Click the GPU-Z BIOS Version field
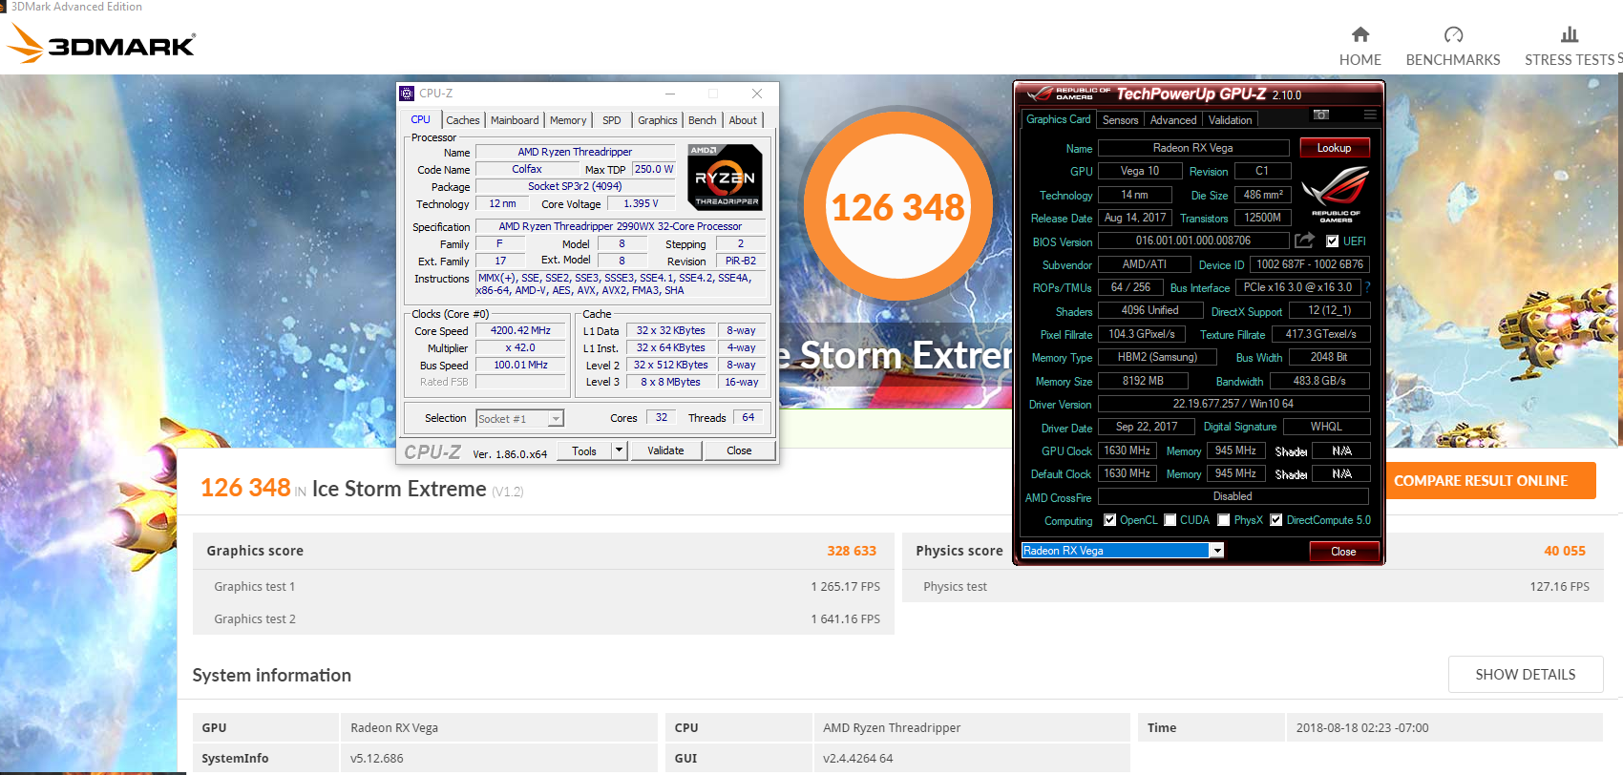The width and height of the screenshot is (1623, 775). click(x=1193, y=241)
